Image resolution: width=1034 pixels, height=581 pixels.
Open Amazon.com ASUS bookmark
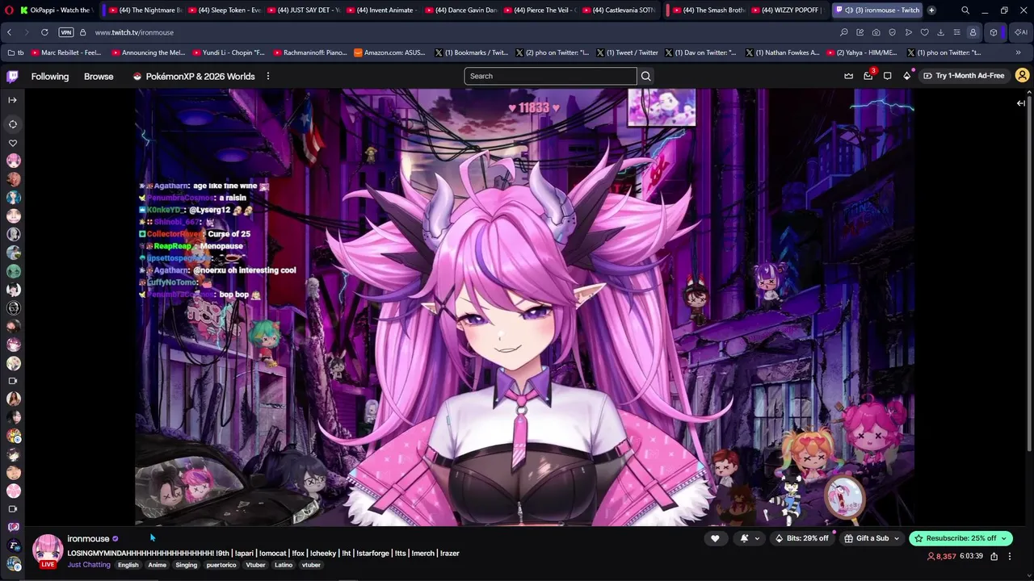click(x=389, y=52)
